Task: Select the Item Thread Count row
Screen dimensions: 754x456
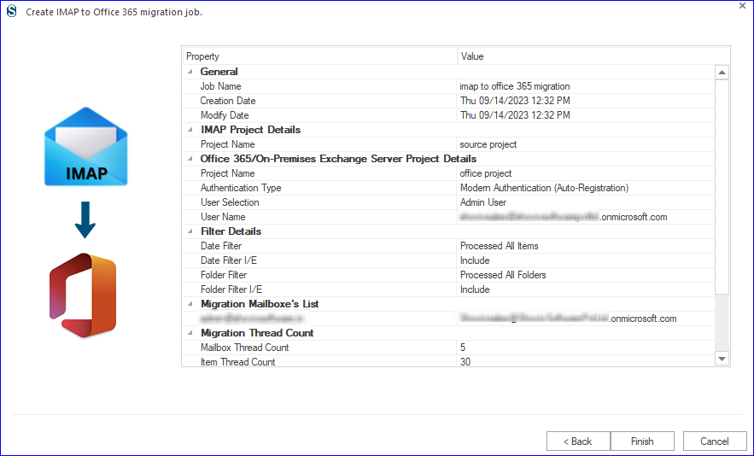Action: [x=449, y=361]
